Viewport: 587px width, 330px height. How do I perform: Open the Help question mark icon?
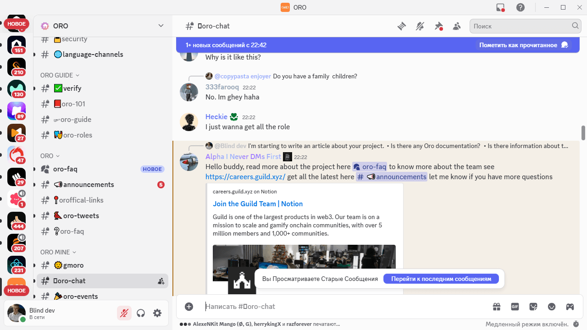pos(521,7)
